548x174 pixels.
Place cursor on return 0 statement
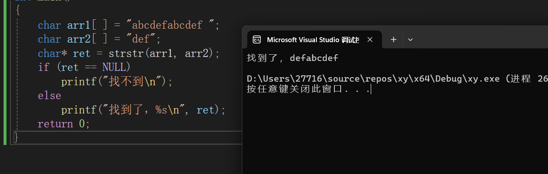(64, 124)
